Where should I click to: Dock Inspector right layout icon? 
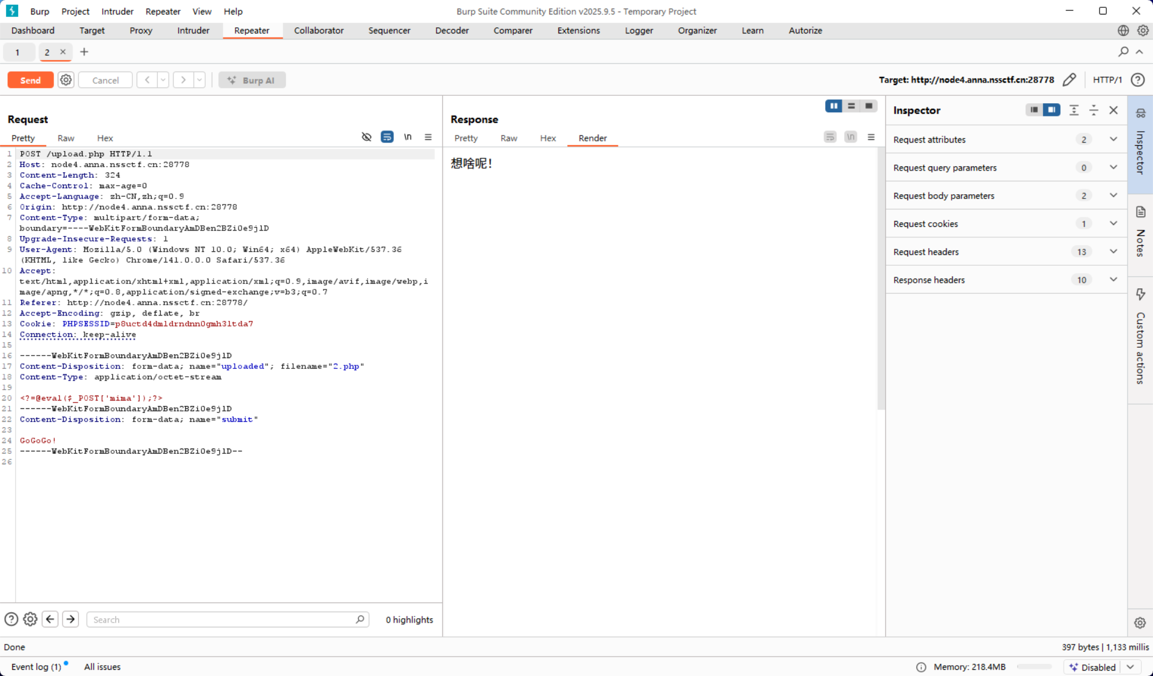[1052, 110]
